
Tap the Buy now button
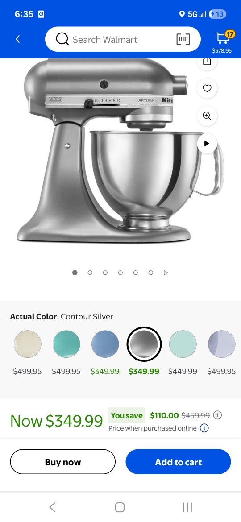[x=62, y=462]
